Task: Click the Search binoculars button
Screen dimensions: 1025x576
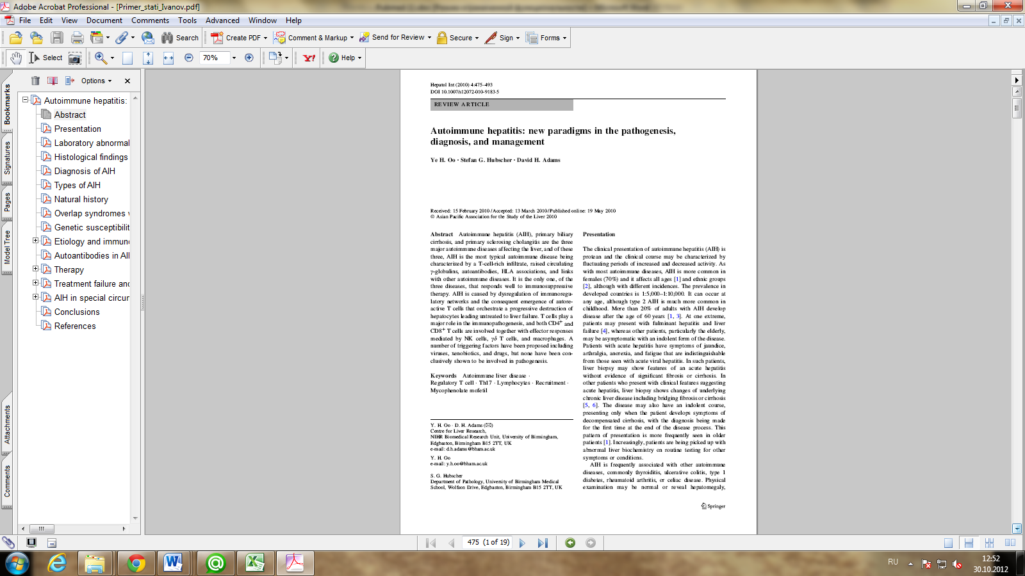Action: point(180,38)
